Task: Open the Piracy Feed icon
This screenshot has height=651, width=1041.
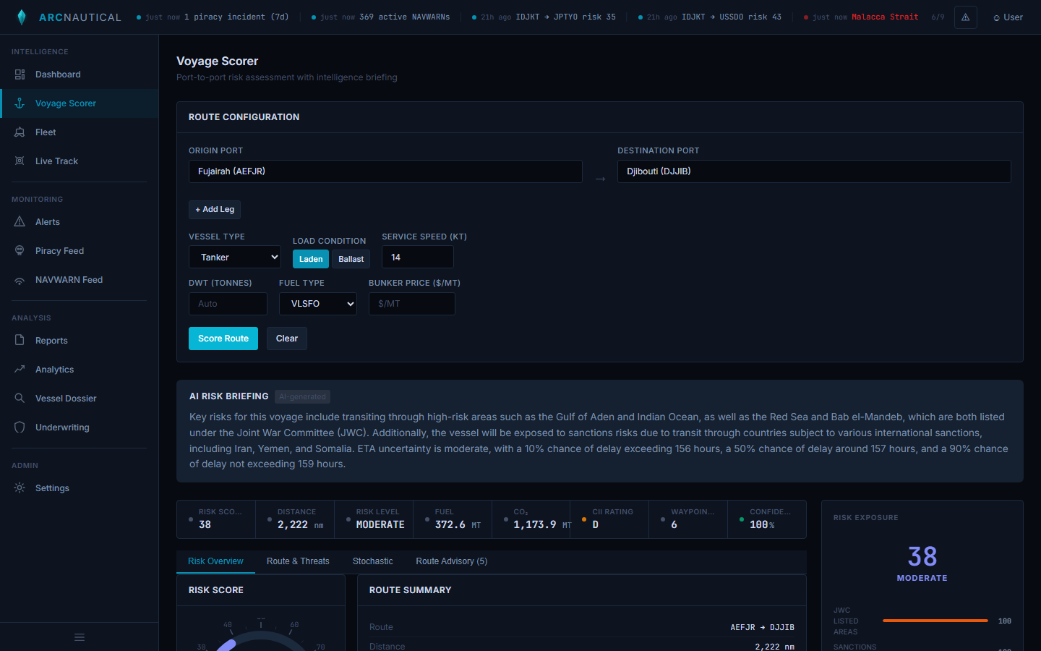Action: point(20,251)
